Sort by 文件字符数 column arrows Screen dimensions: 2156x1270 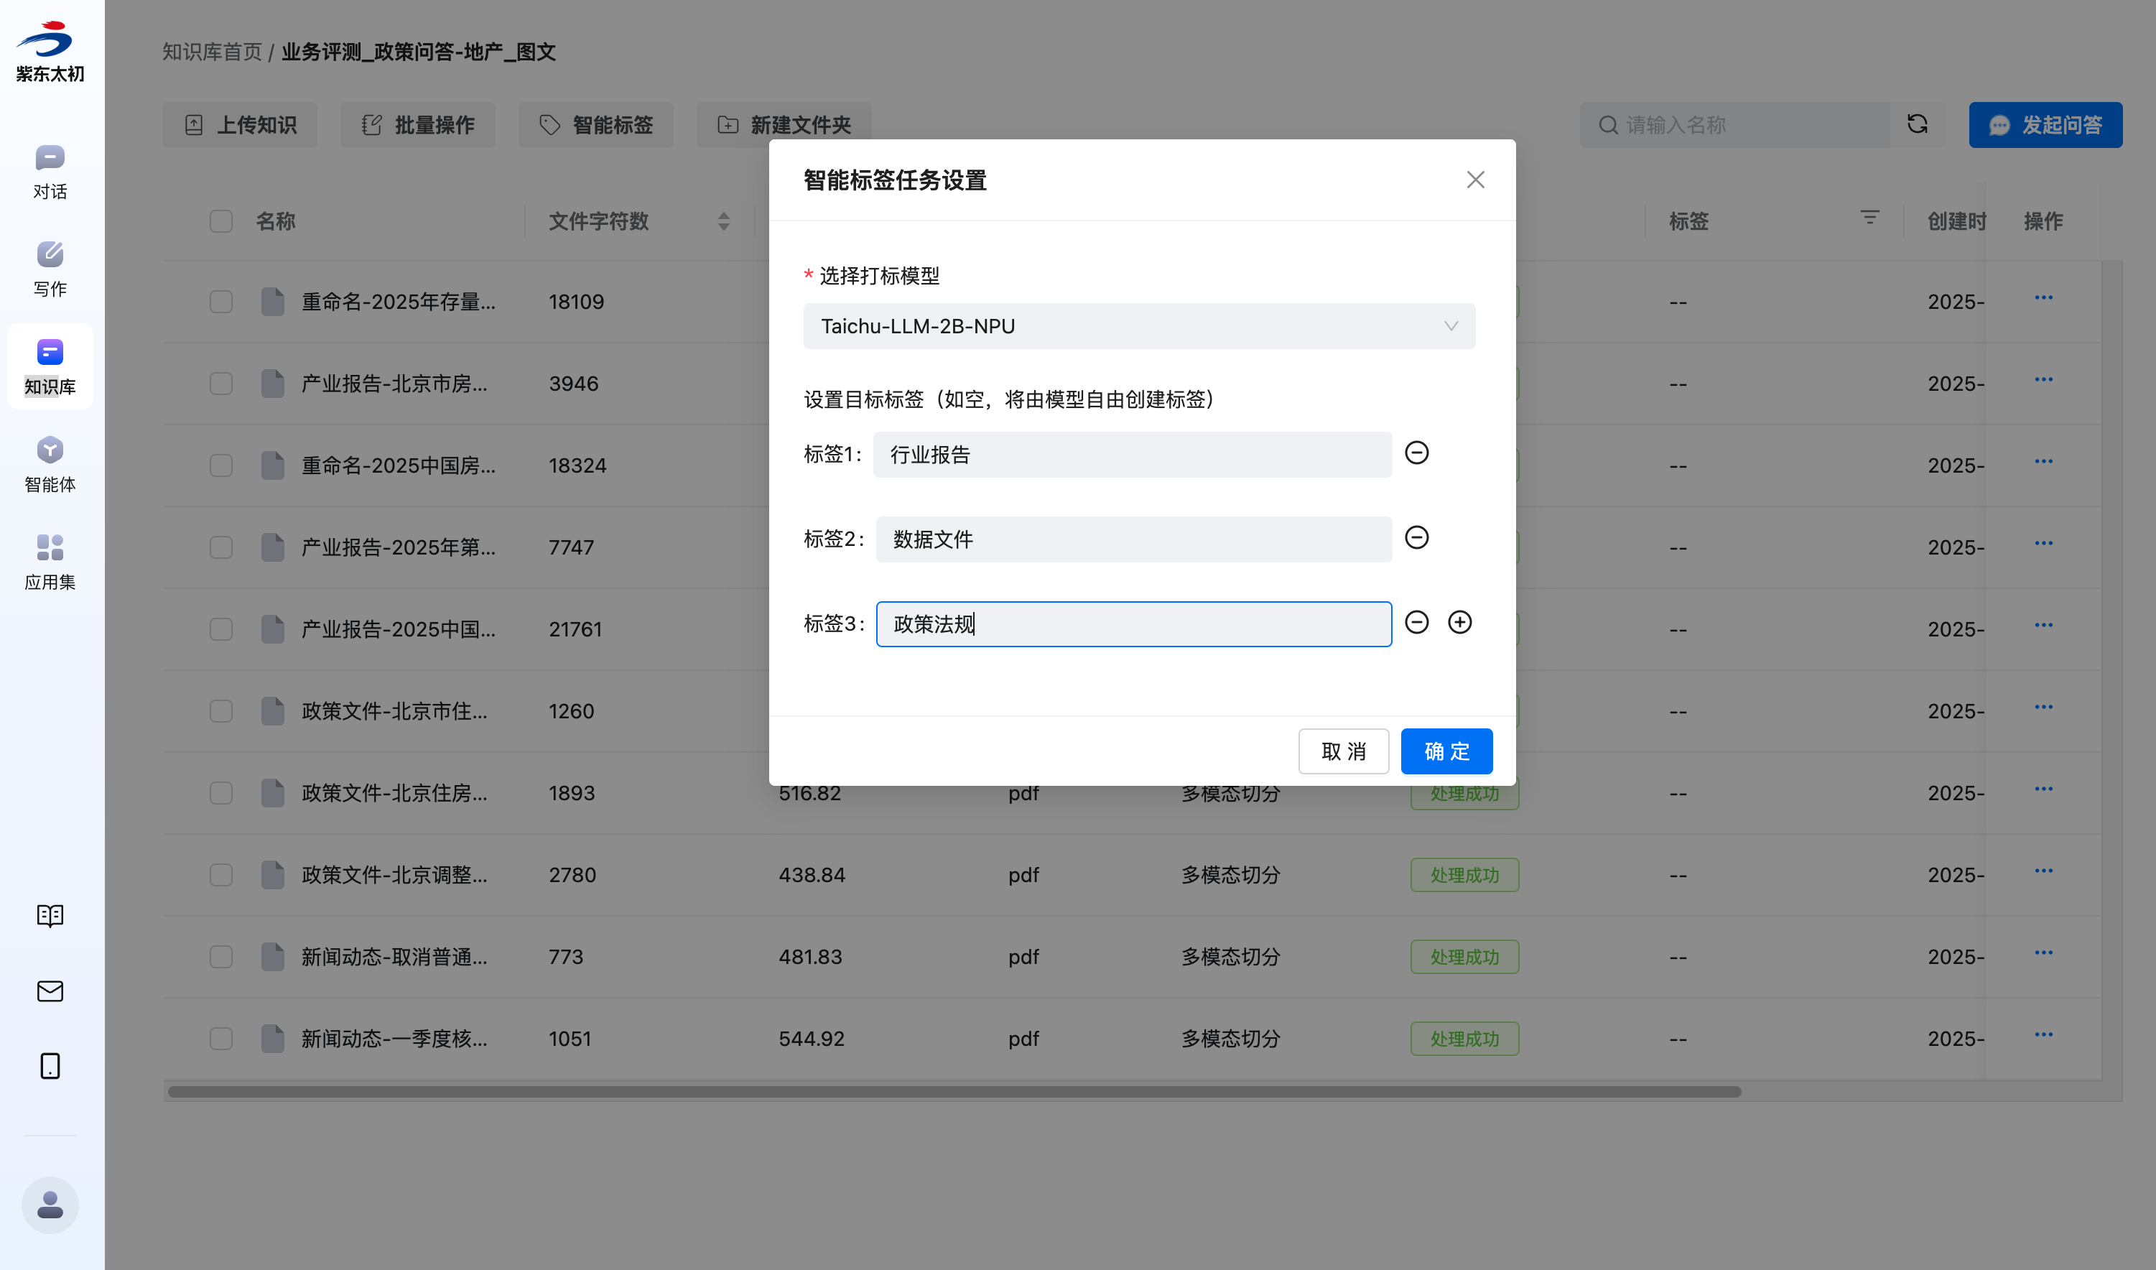tap(723, 222)
